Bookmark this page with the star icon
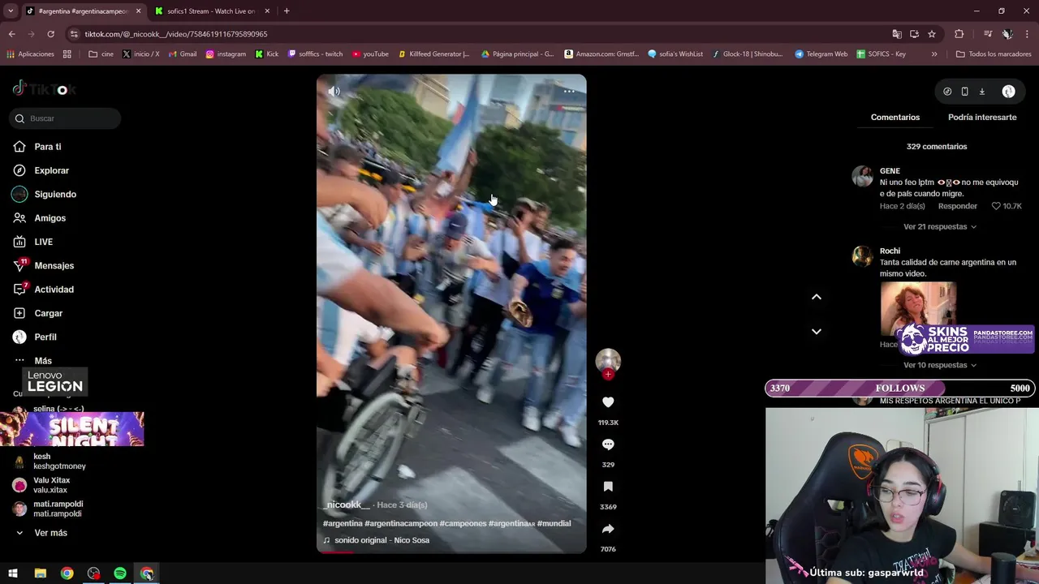 pyautogui.click(x=932, y=34)
